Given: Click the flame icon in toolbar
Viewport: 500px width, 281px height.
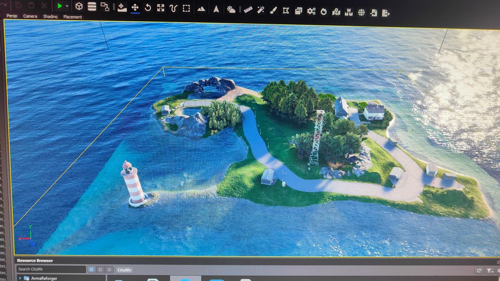Looking at the screenshot, I should (323, 12).
